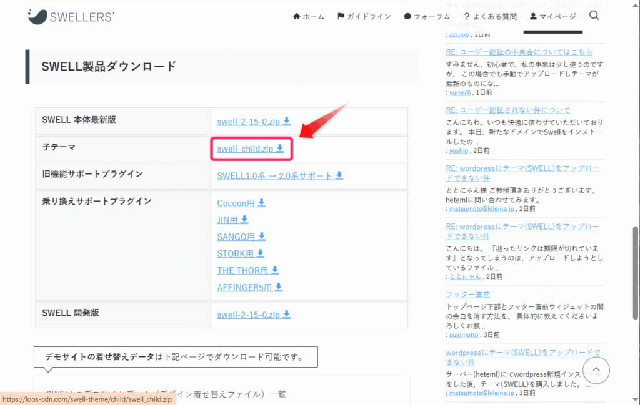The height and width of the screenshot is (405, 640).
Task: Download swell_child.zip child theme
Action: (250, 149)
